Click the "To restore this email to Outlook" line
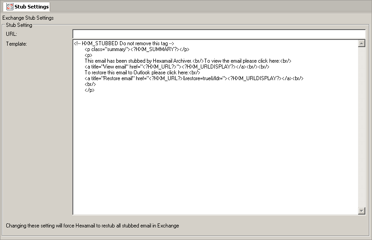 [x=142, y=73]
